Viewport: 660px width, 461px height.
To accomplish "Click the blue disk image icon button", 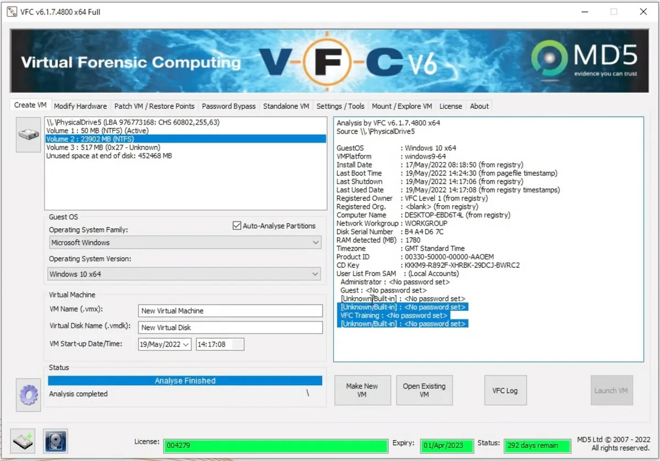I will coord(56,441).
